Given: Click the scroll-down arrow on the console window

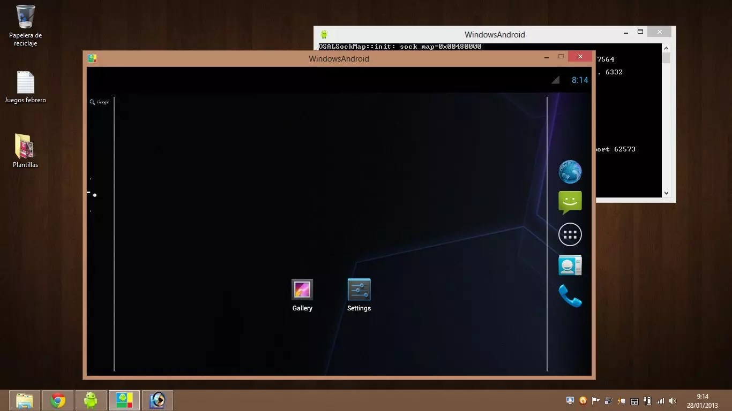Looking at the screenshot, I should point(666,193).
